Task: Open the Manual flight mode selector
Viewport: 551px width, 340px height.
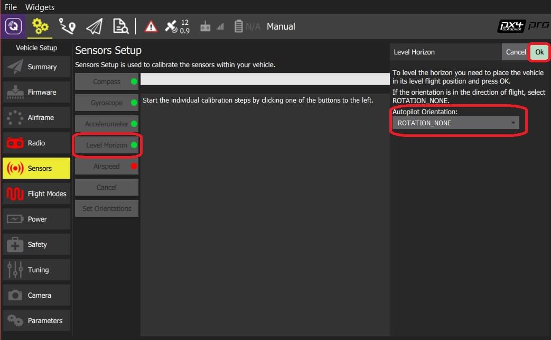Action: point(281,26)
